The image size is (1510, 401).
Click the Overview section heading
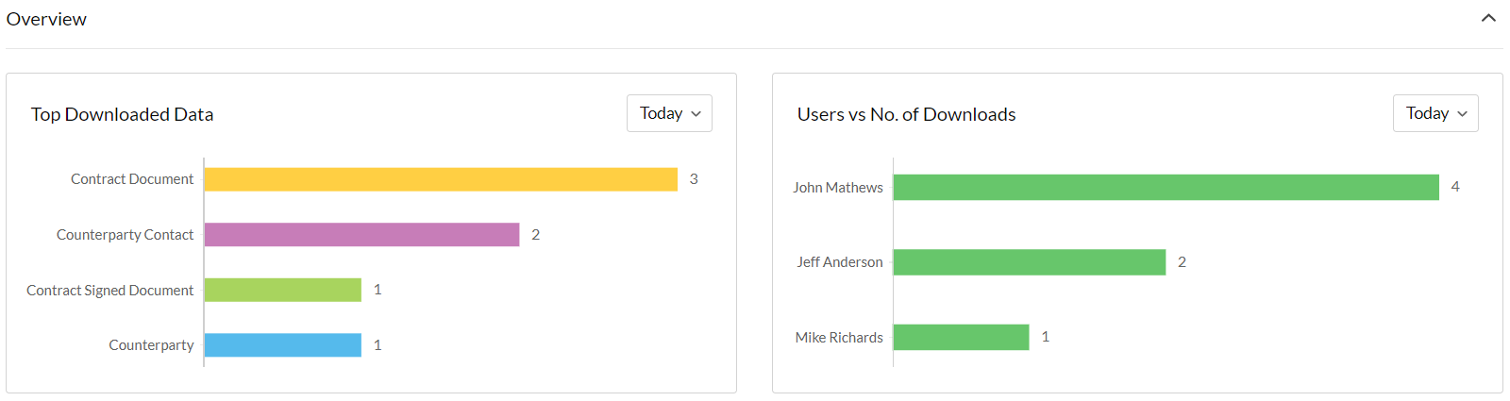[x=46, y=19]
